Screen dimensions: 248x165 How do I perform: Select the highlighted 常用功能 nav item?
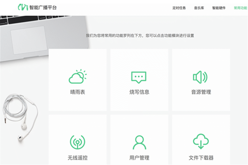[x=240, y=8]
